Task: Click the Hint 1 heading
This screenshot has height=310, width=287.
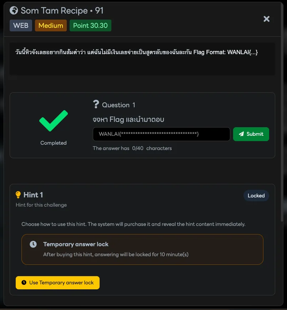Action: 33,195
